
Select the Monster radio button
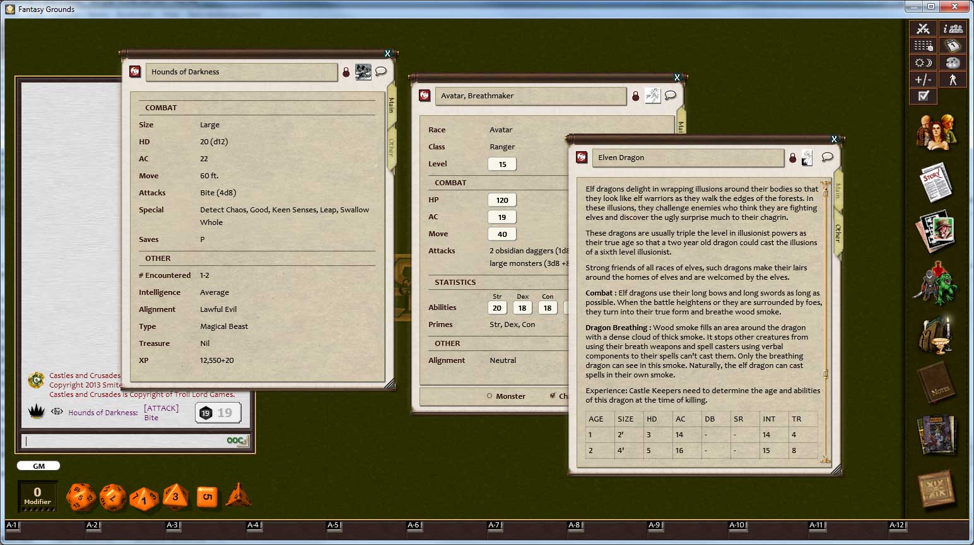pyautogui.click(x=490, y=396)
